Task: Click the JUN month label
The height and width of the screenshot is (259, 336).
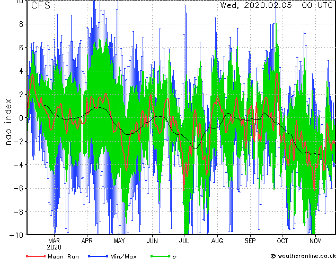Action: tap(152, 241)
